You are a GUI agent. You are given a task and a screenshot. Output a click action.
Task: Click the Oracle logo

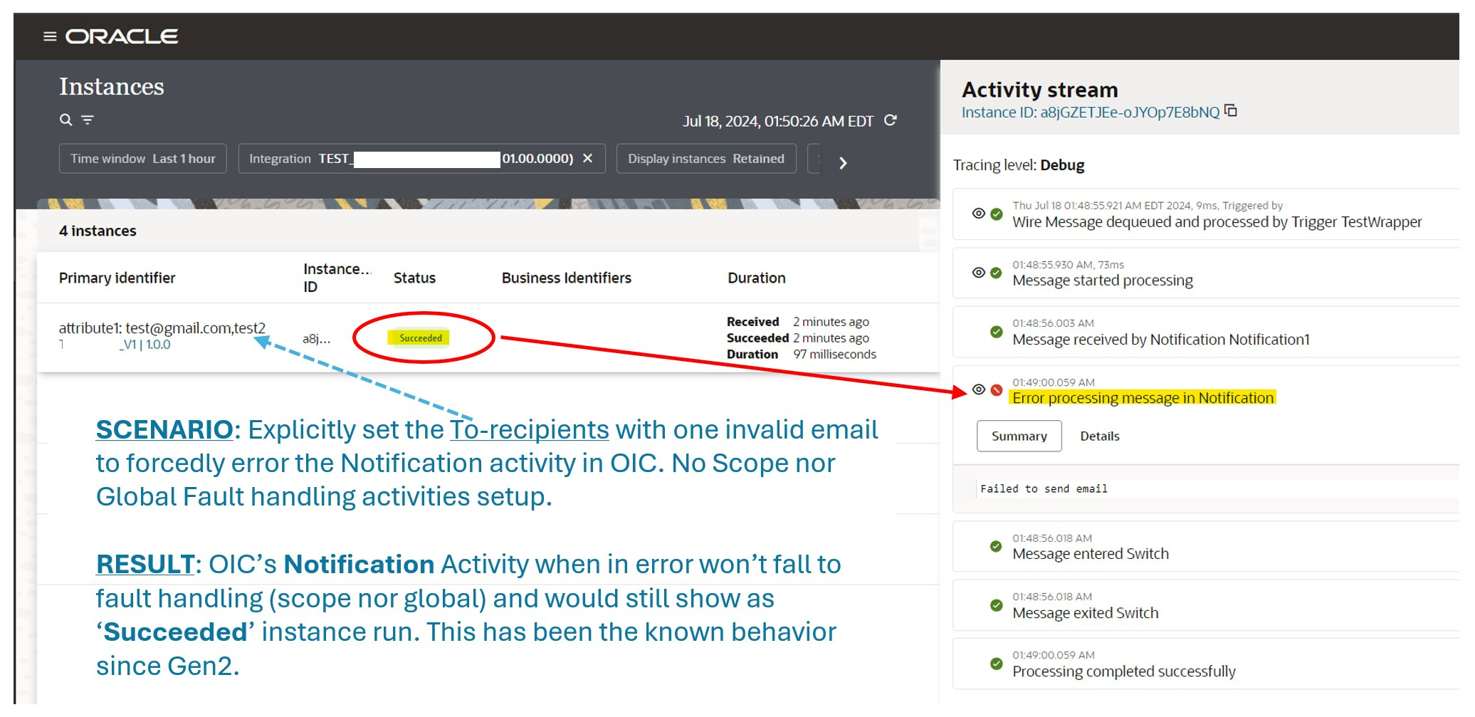121,36
